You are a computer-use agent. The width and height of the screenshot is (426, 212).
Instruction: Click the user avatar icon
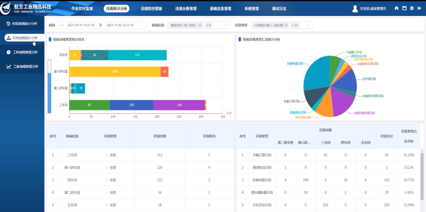[355, 9]
